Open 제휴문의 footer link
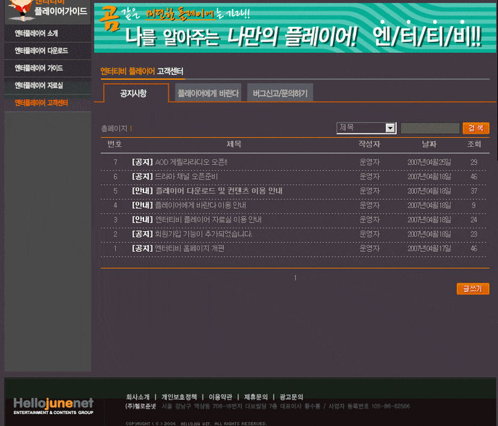 (256, 397)
